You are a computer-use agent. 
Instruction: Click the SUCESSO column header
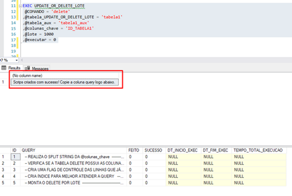point(154,150)
